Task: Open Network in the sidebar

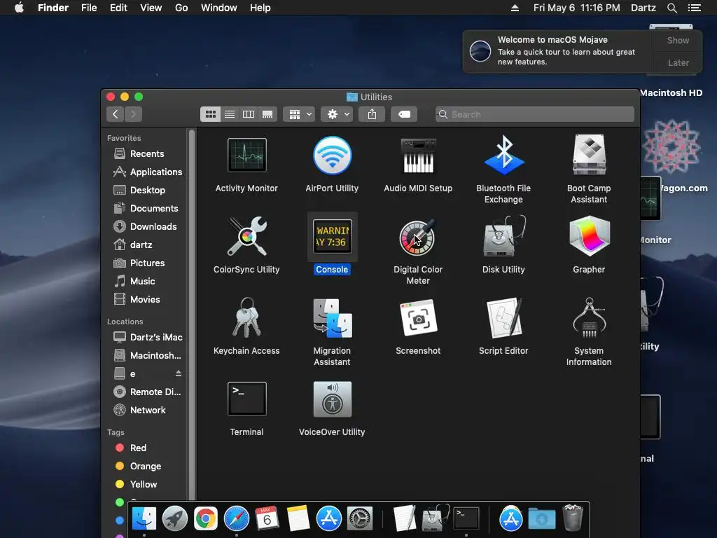Action: 147,411
